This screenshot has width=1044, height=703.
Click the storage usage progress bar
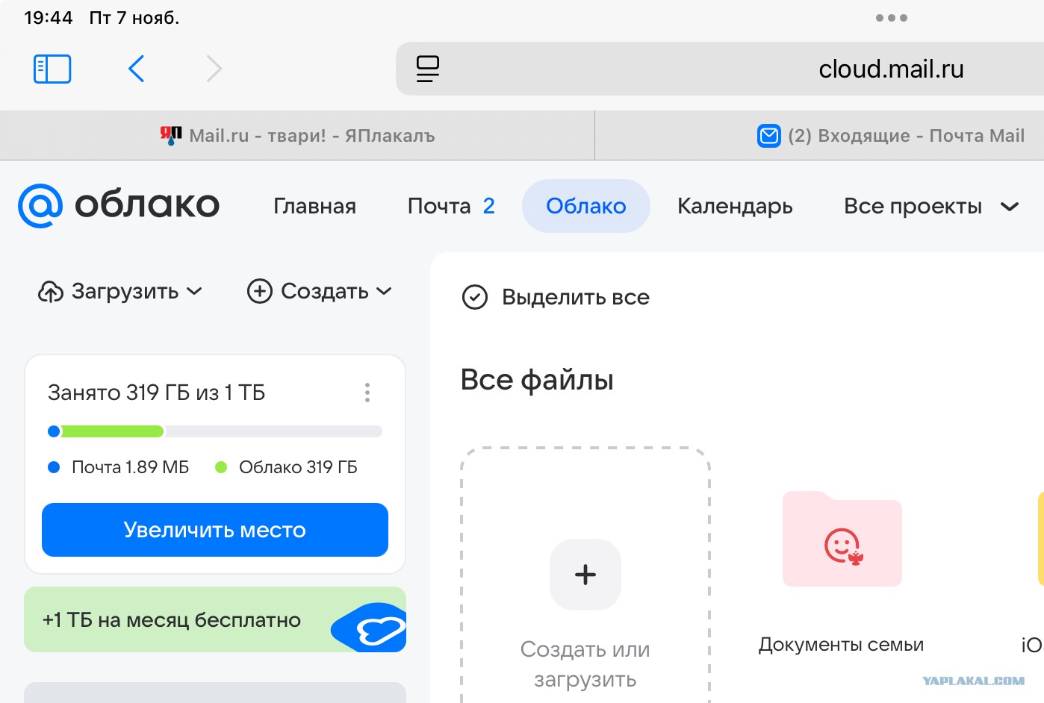[215, 431]
